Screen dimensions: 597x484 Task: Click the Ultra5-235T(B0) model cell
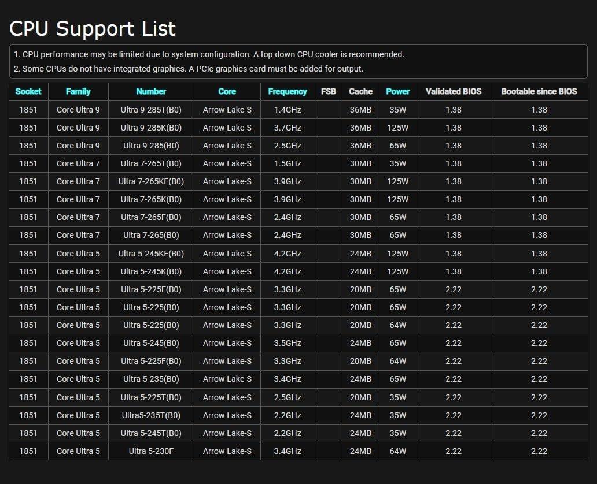coord(151,415)
